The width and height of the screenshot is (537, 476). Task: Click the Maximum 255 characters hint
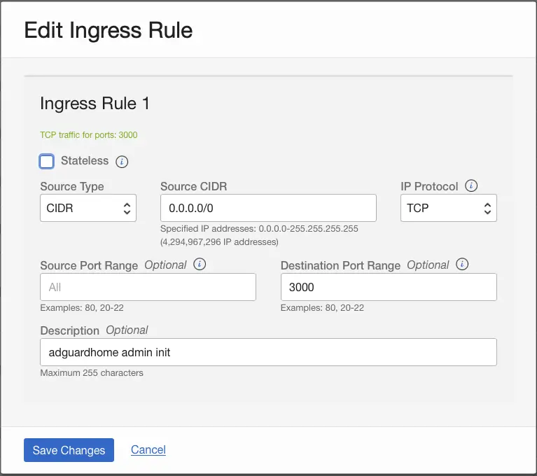[x=92, y=373]
